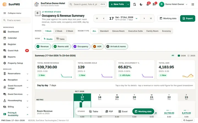Click Excel in floating toolbar
Viewport: 198px width, 123px height.
pos(123,112)
